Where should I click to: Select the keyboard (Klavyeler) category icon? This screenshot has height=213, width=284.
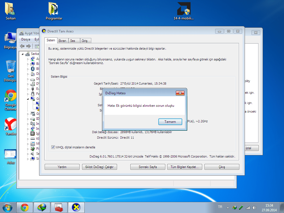click(33, 139)
